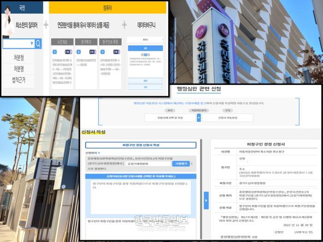Image resolution: width=323 pixels, height=242 pixels.
Task: Click the 데이터바구니 heading
Action: click(x=146, y=25)
